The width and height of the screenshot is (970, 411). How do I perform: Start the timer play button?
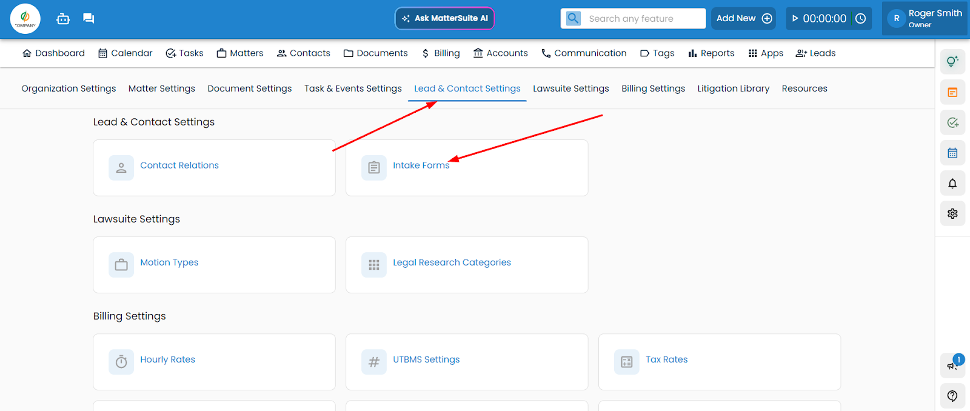[795, 19]
